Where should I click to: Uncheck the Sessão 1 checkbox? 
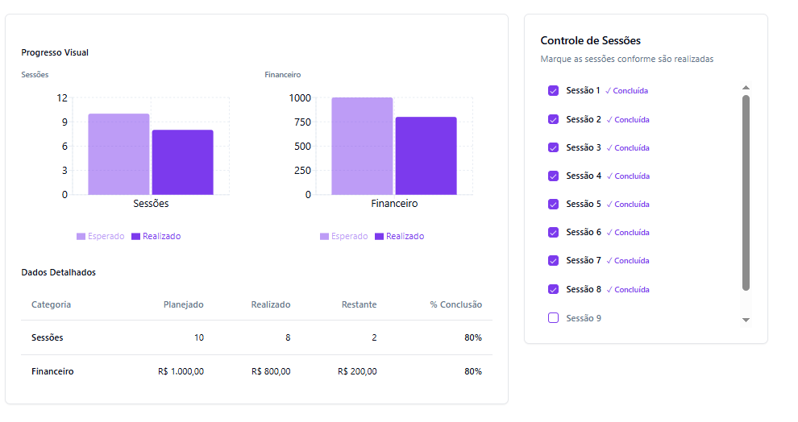(553, 91)
